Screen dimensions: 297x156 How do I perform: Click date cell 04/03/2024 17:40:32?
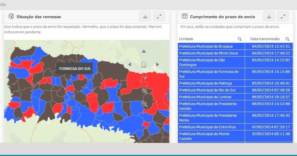(x=269, y=53)
